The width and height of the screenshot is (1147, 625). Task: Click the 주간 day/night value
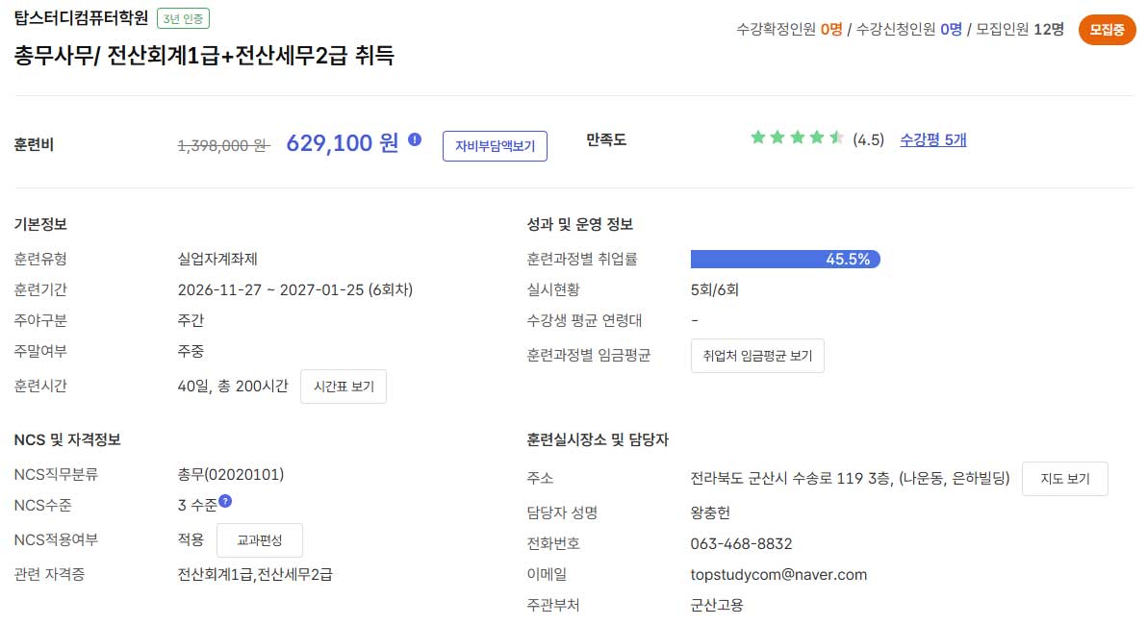(x=191, y=320)
